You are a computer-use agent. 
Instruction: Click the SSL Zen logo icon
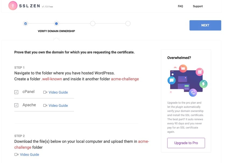click(13, 6)
